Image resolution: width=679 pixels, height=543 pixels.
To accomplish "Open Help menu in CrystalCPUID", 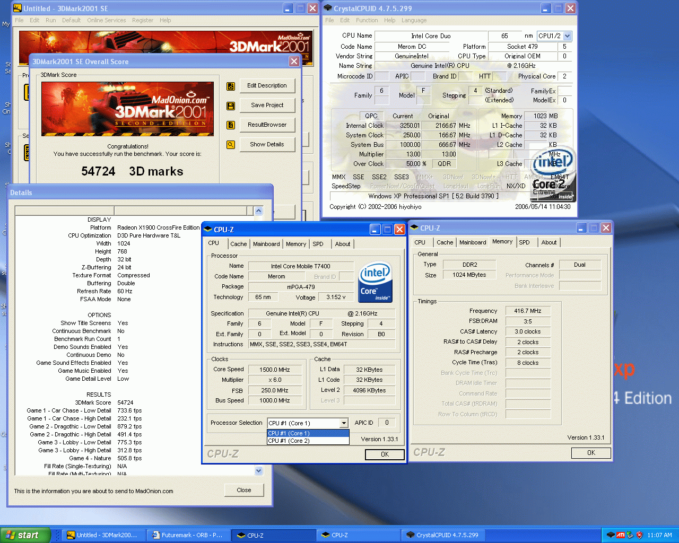I will coord(390,20).
